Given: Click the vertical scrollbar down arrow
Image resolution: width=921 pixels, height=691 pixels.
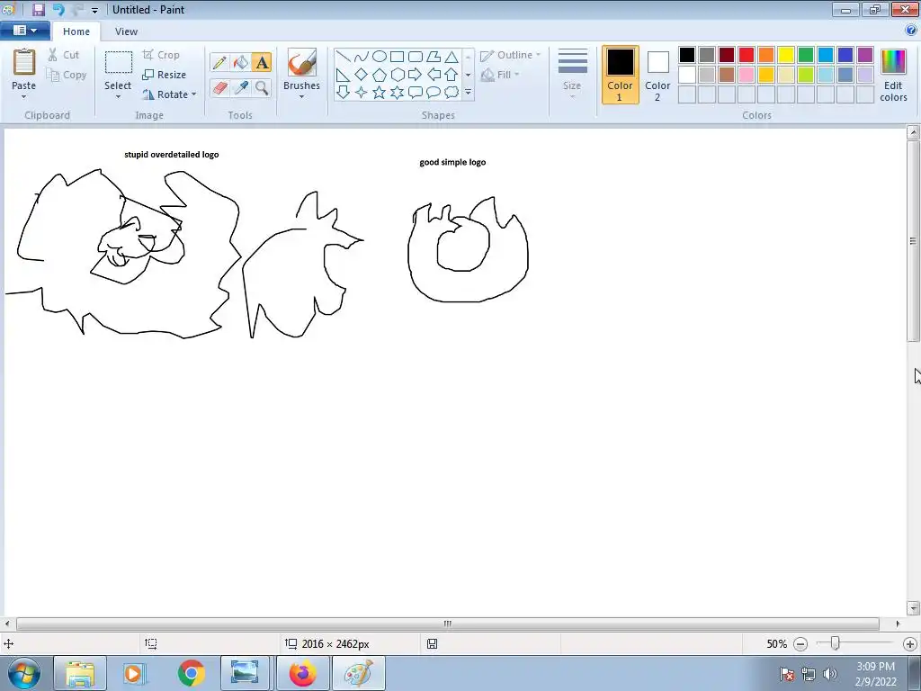Looking at the screenshot, I should (914, 608).
